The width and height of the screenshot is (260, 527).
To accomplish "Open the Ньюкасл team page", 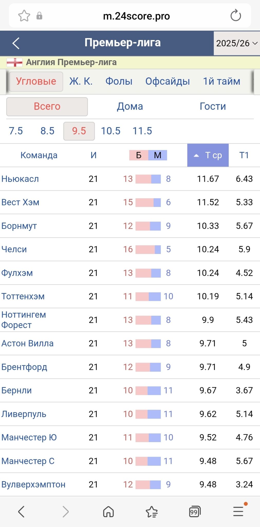I will [x=20, y=179].
